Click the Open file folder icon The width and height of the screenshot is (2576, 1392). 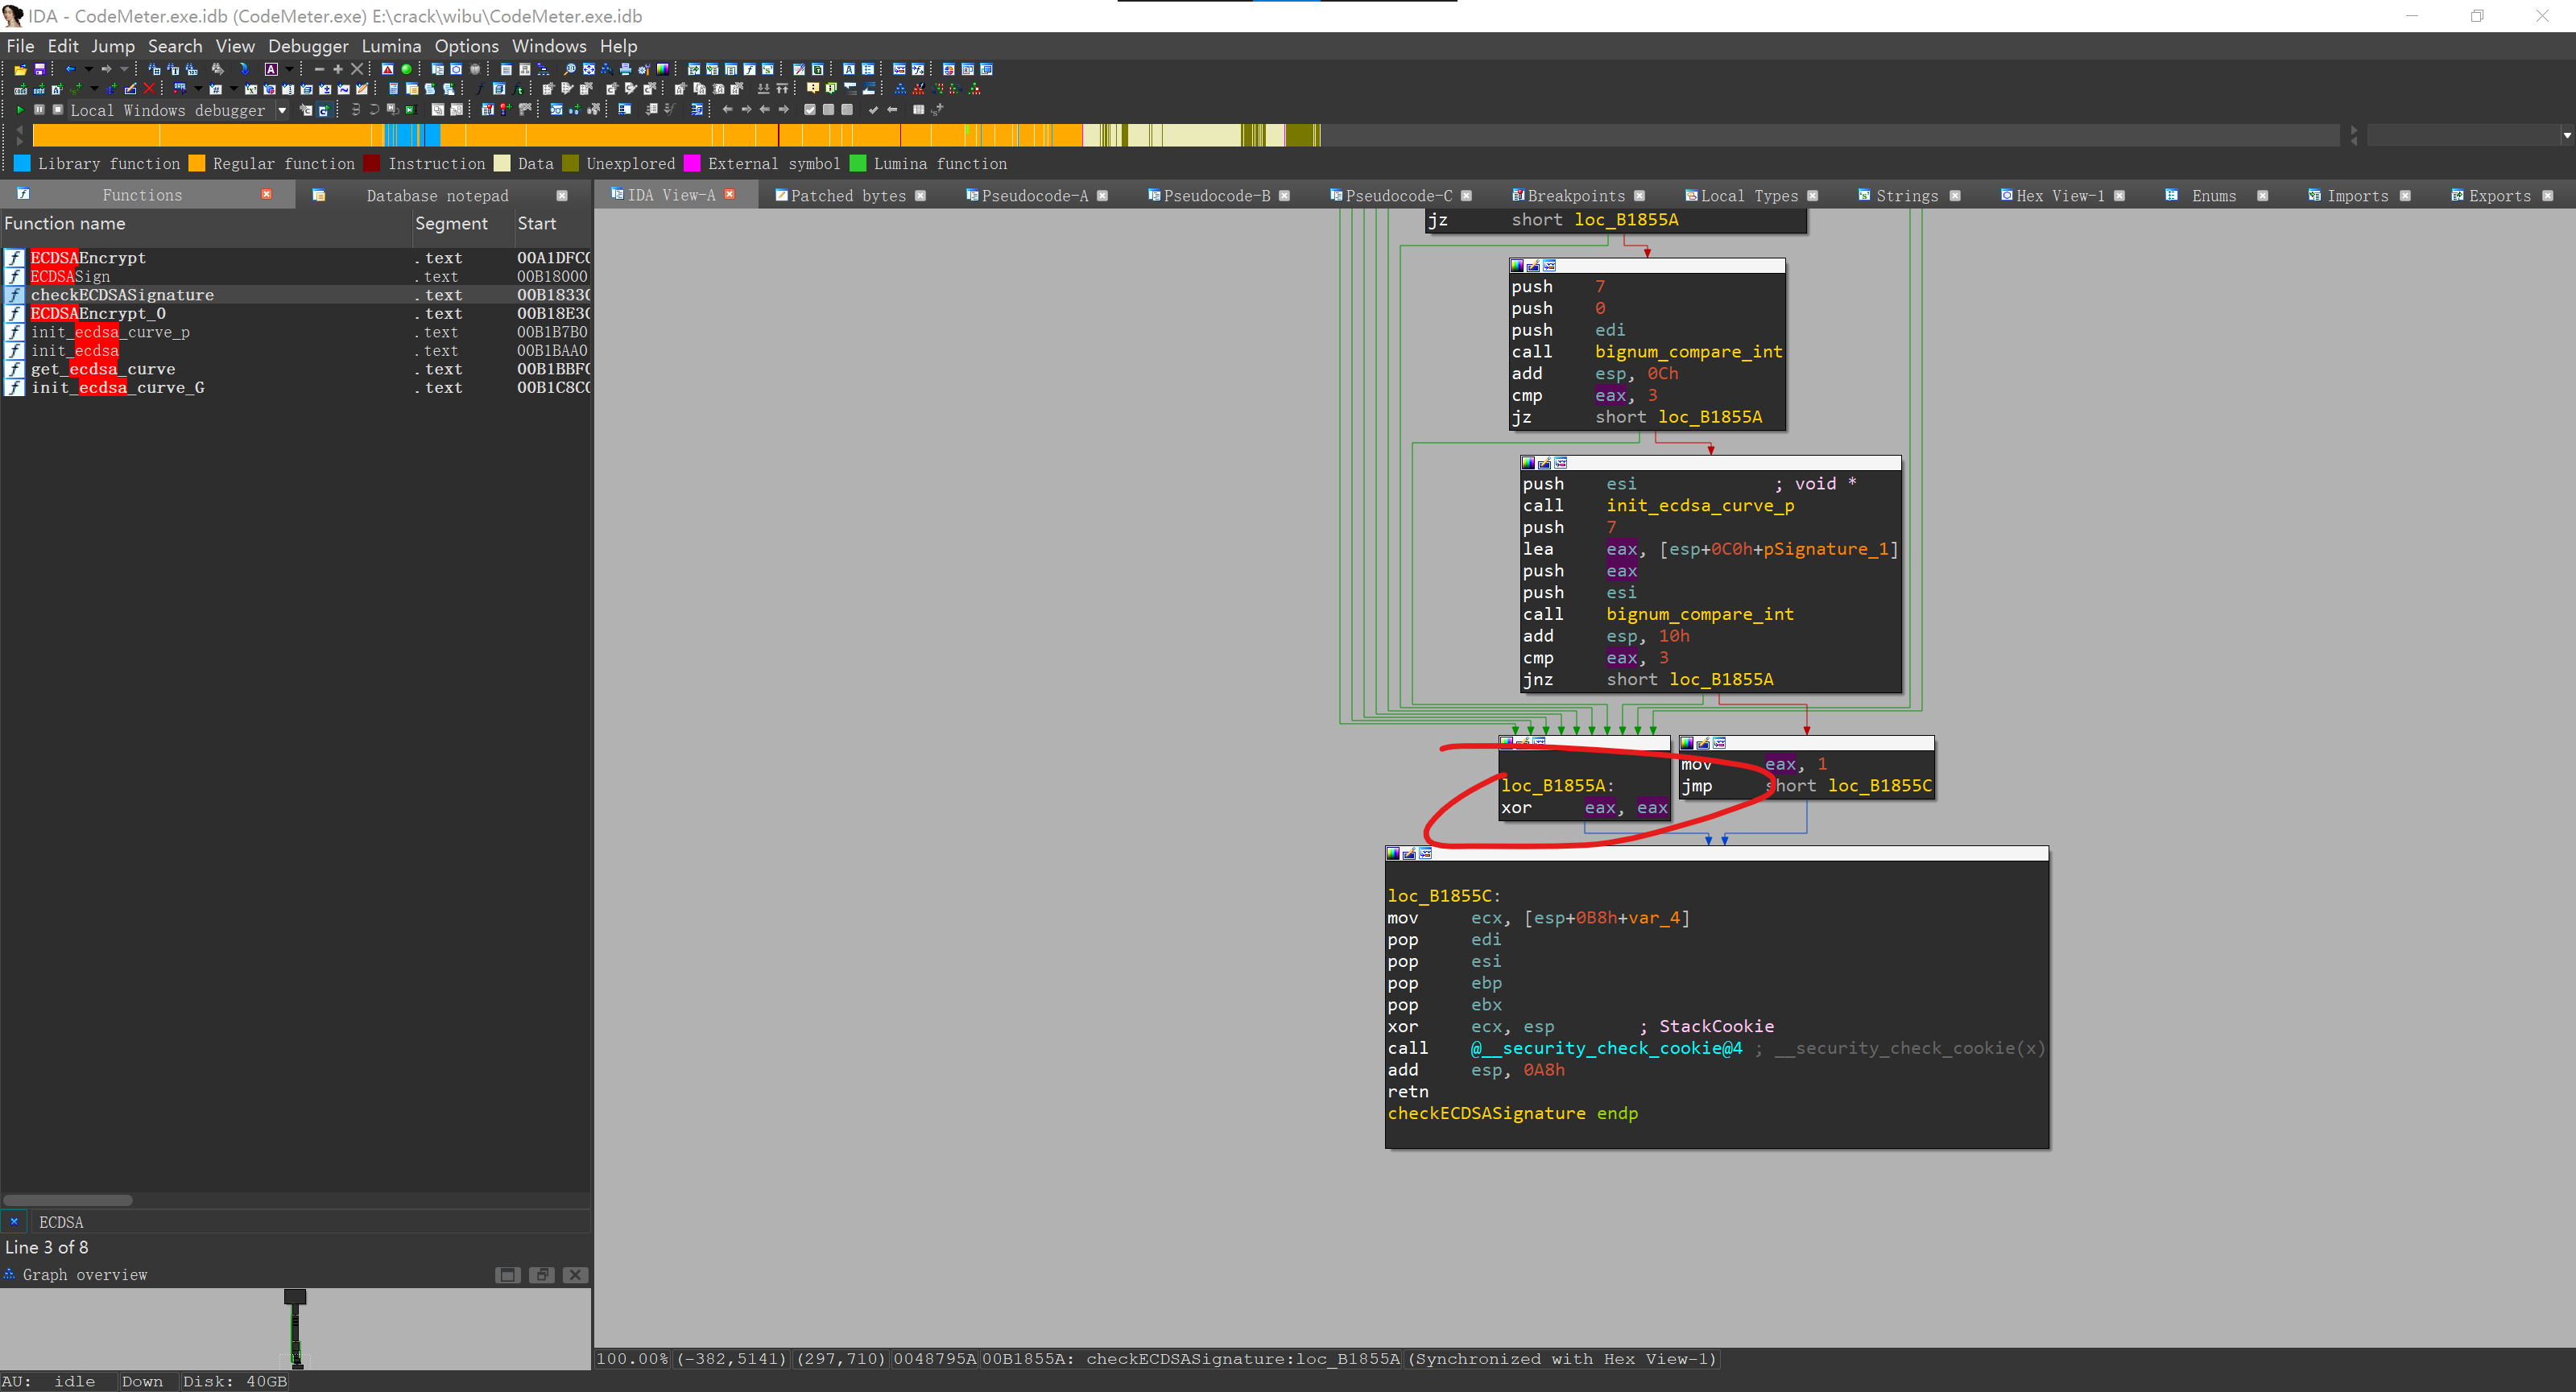point(20,70)
